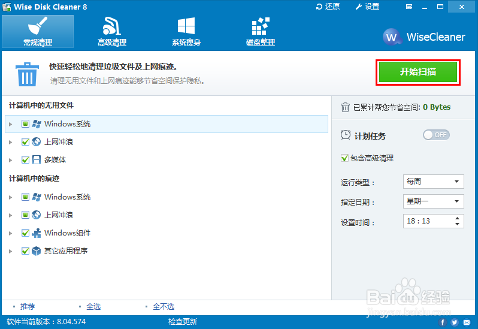Screen dimensions: 478x329
Task: Click the version text 8.04.574
Action: [x=71, y=322]
